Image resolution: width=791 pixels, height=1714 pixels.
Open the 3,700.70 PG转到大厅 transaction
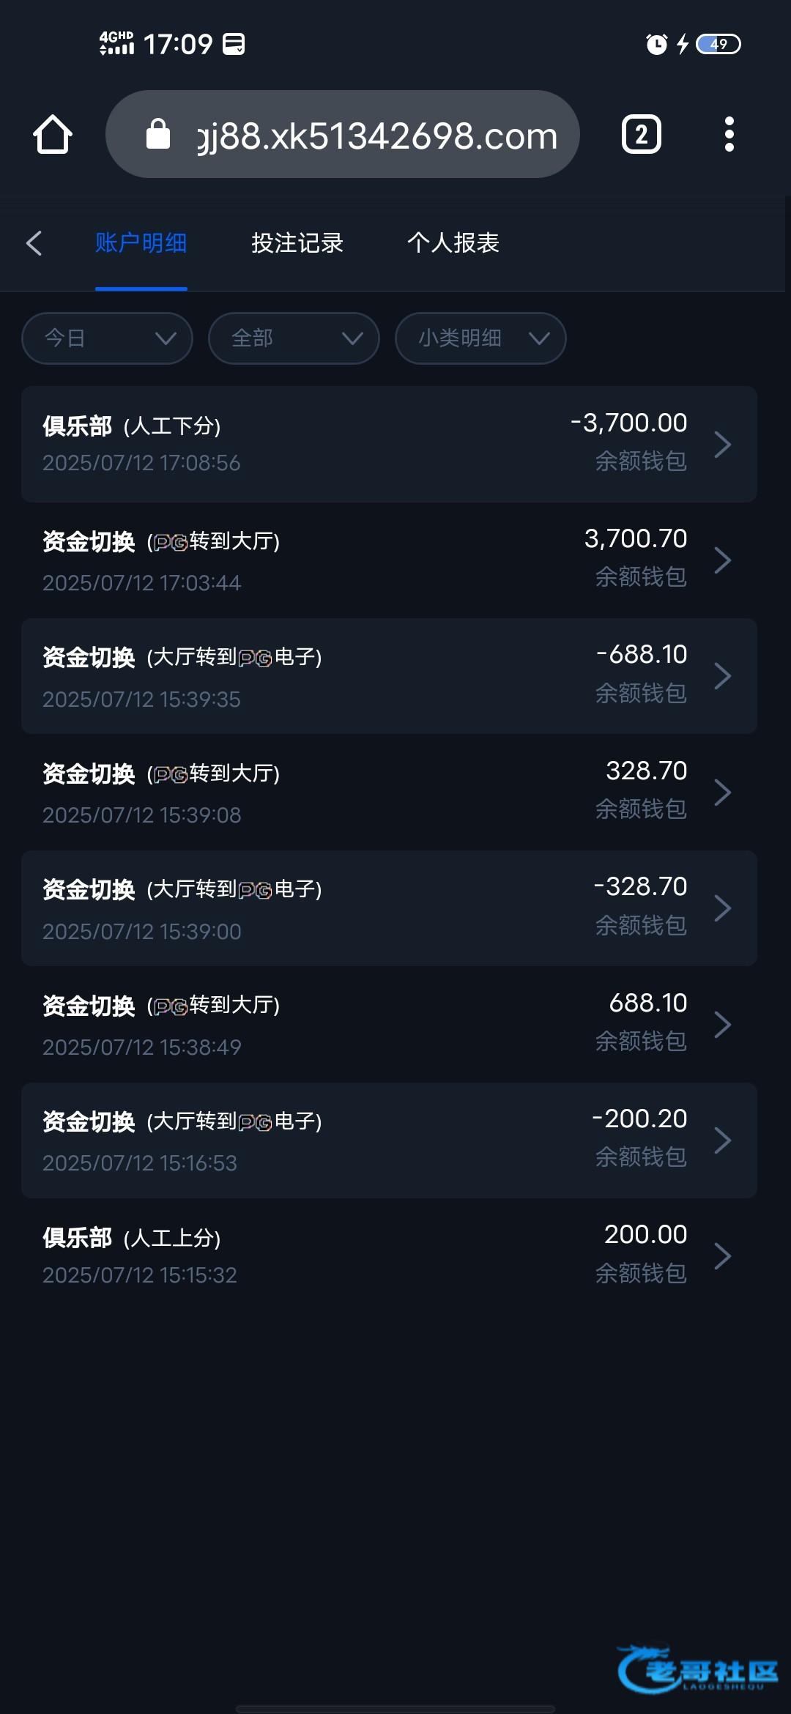tap(388, 560)
